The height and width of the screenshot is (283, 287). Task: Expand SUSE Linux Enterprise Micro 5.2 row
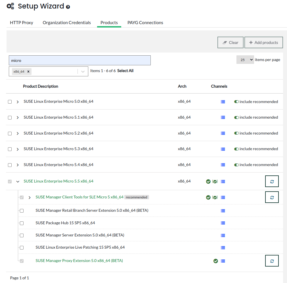tap(18, 133)
